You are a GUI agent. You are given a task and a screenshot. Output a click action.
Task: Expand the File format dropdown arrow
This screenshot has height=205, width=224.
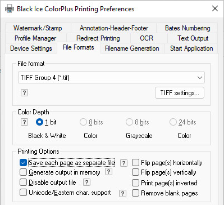point(200,78)
